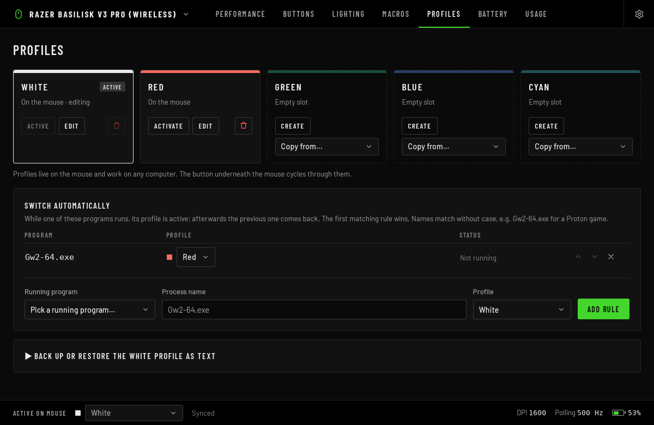654x425 pixels.
Task: Create the Blue profile
Action: tap(420, 126)
